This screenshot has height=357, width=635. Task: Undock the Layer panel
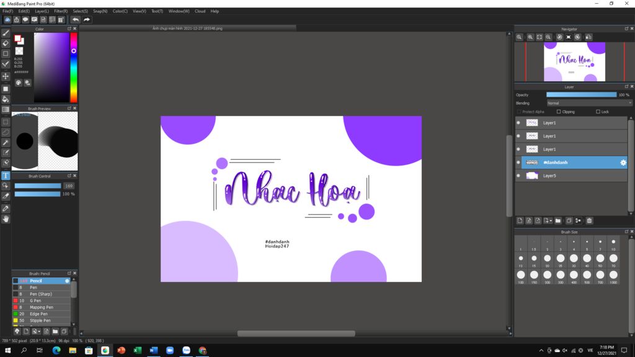coord(626,87)
